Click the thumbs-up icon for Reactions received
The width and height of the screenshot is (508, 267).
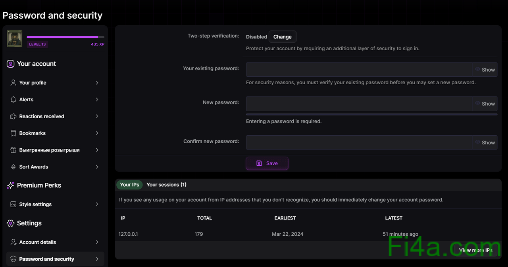(x=13, y=116)
